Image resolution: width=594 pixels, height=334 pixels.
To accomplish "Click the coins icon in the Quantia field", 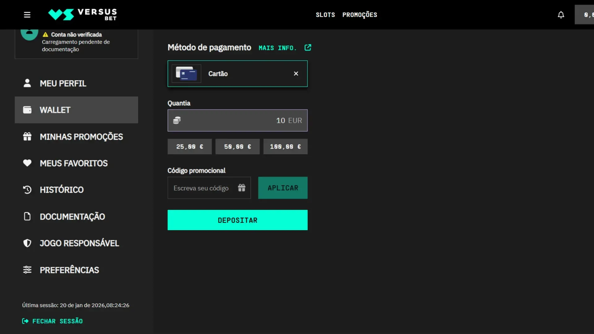I will click(177, 120).
